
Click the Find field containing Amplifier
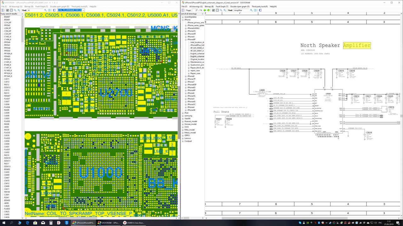pos(241,10)
